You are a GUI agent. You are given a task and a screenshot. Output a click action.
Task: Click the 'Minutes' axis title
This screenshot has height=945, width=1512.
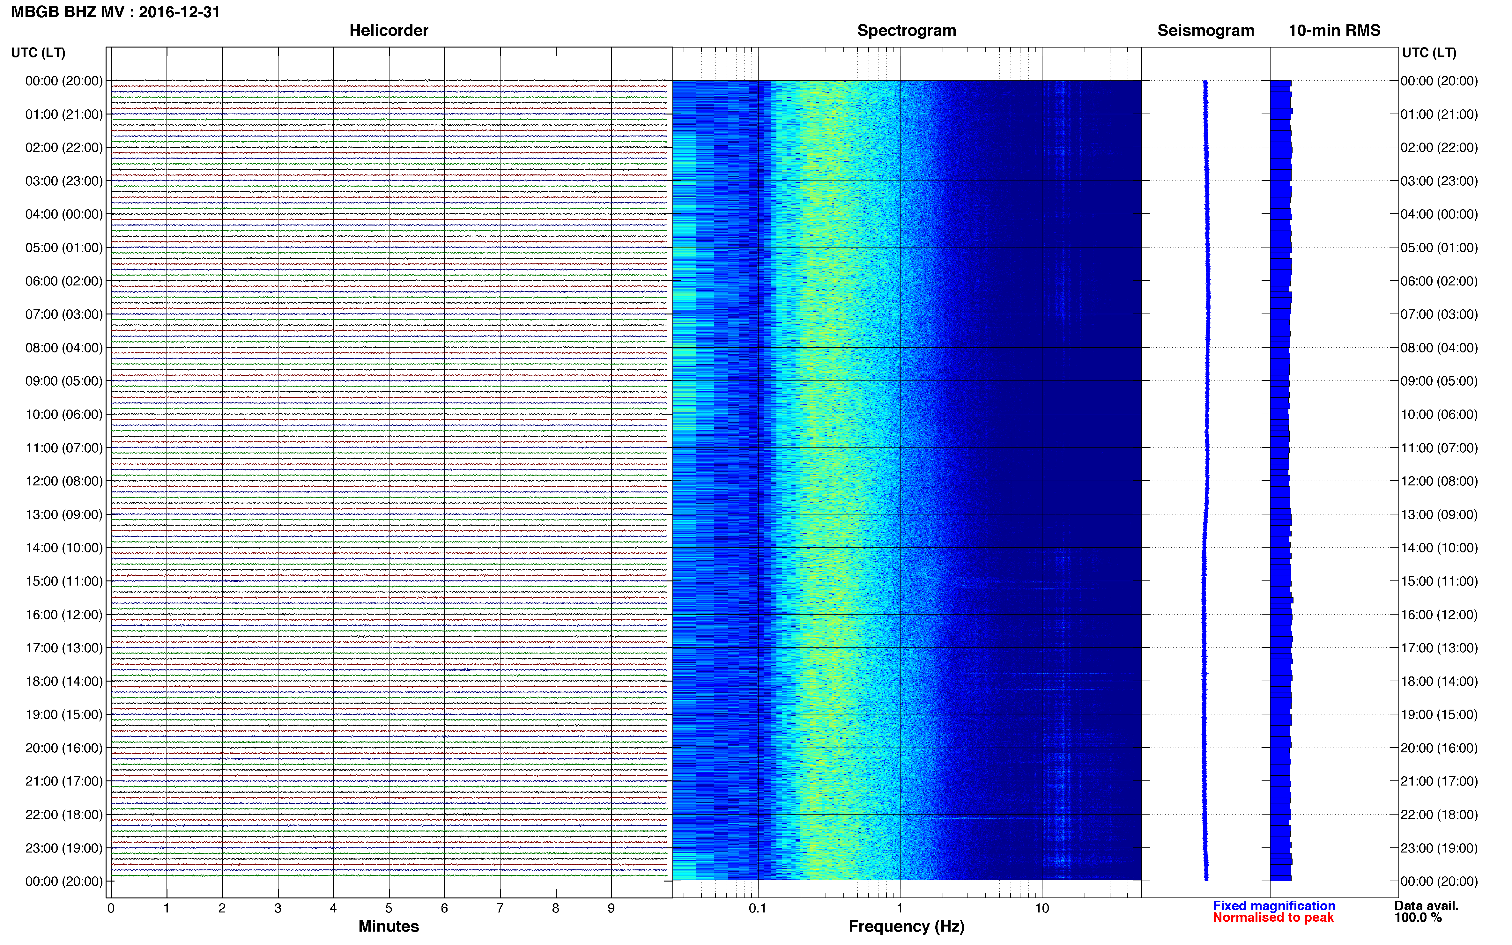coord(389,926)
